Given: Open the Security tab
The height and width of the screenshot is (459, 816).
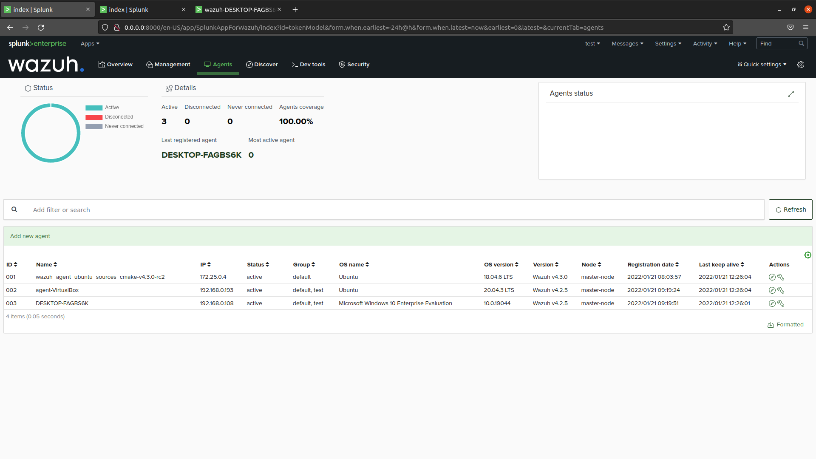Looking at the screenshot, I should 354,65.
